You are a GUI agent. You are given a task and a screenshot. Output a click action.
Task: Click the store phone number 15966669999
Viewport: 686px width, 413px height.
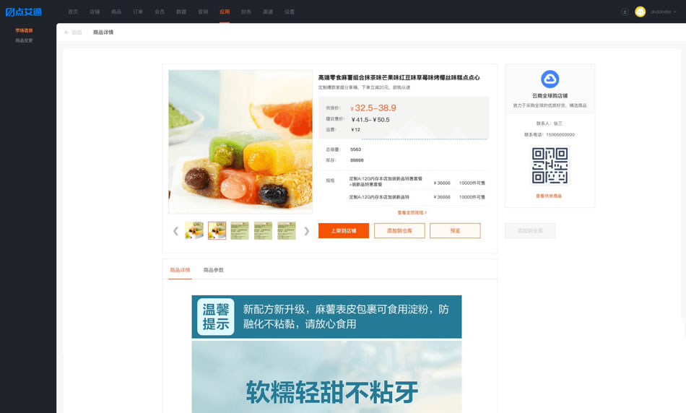pos(560,135)
